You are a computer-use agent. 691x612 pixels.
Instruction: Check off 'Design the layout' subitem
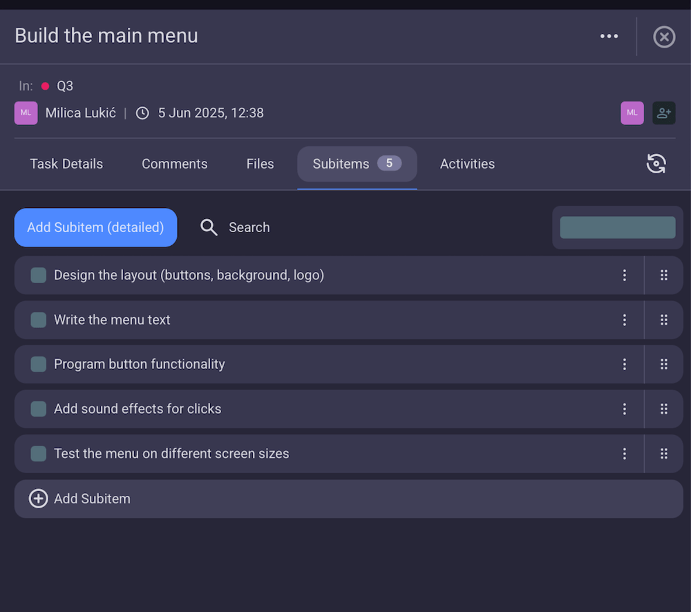[38, 275]
